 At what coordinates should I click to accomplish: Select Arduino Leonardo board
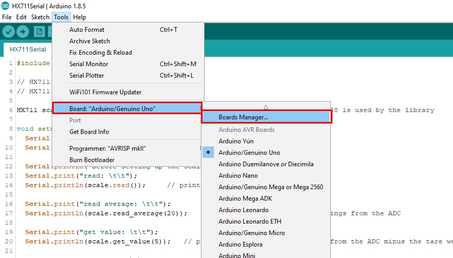[266, 210]
